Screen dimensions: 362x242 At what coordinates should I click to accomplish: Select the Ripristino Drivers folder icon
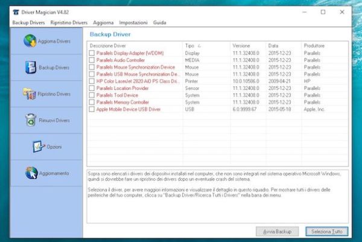(x=29, y=94)
